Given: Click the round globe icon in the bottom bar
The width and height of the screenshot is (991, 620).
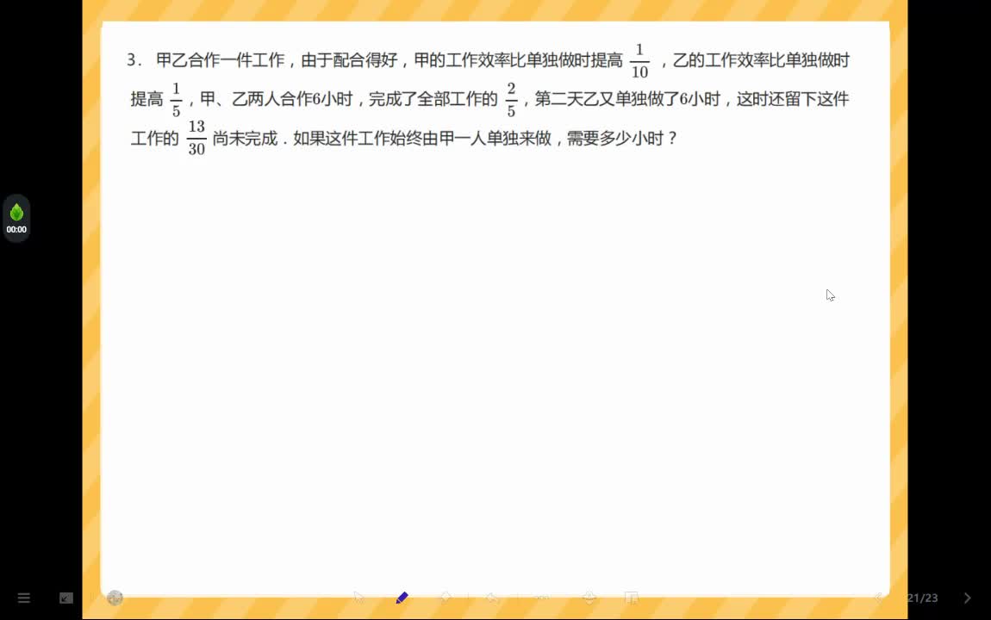Looking at the screenshot, I should (x=115, y=598).
